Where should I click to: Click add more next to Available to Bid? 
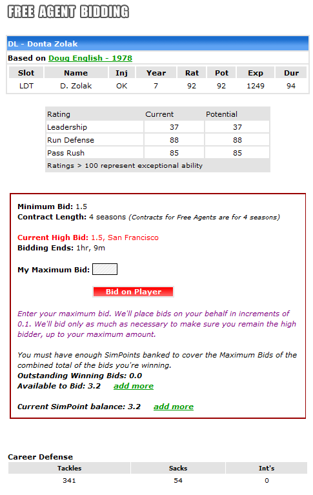134,386
